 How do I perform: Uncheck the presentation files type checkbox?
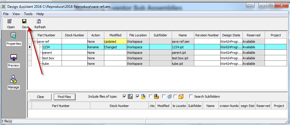coord(138,96)
